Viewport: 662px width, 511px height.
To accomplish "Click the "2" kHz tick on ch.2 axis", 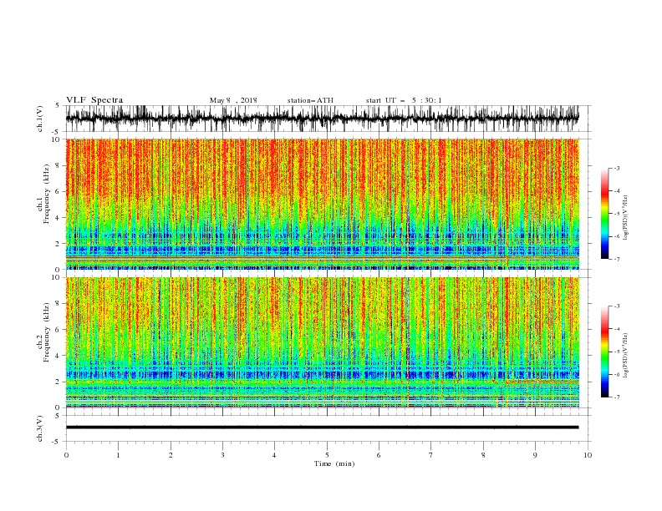I will pos(59,382).
